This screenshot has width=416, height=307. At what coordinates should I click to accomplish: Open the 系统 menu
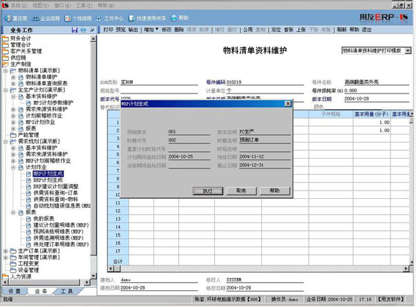(x=19, y=6)
